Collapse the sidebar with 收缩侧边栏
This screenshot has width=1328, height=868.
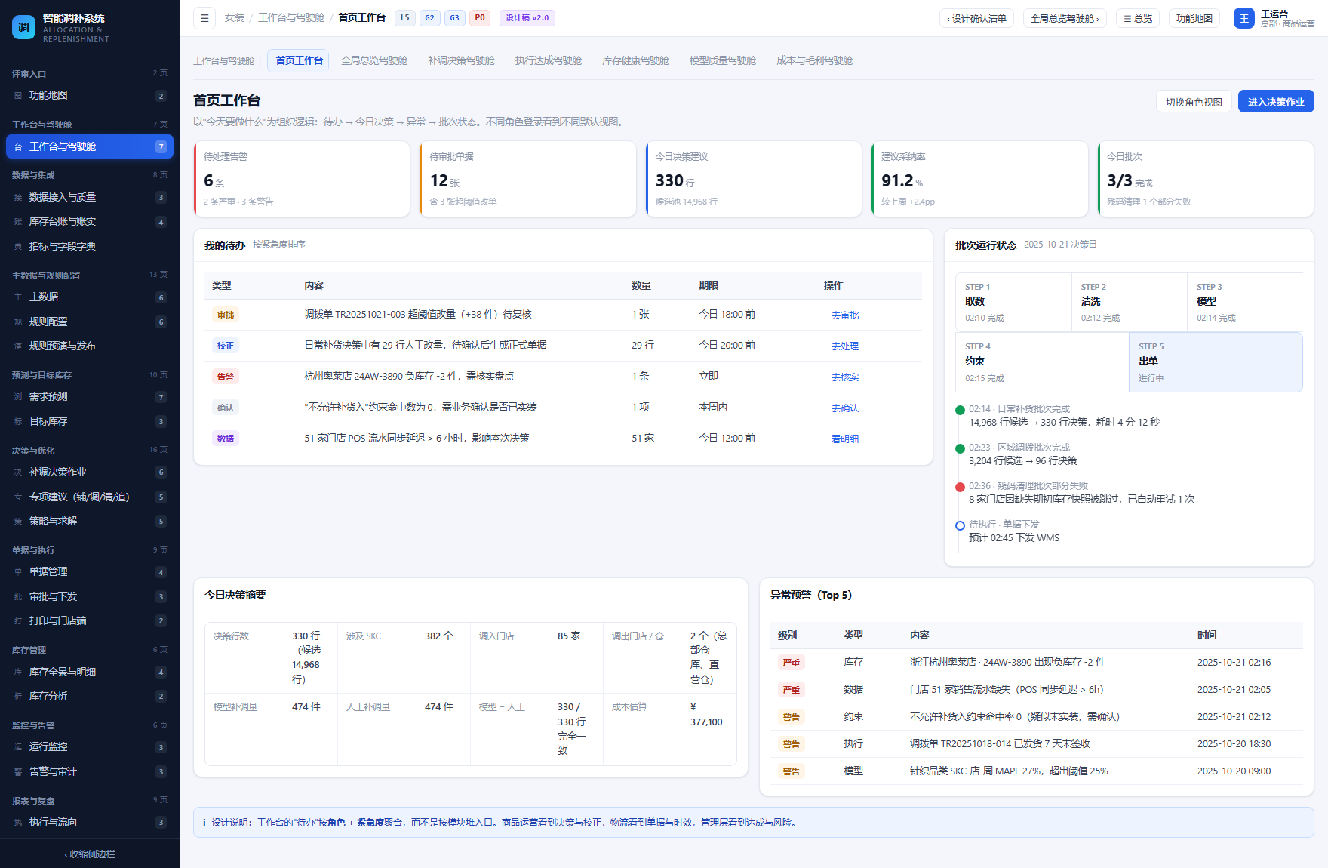point(90,854)
